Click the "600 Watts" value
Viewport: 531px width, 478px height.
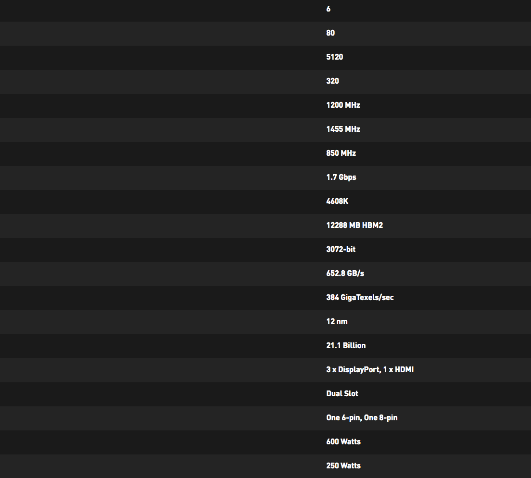[x=343, y=442]
